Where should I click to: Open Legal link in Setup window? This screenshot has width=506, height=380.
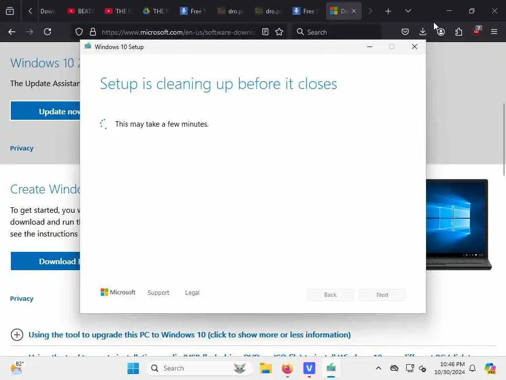[x=192, y=293]
